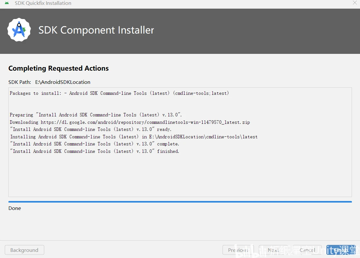Image resolution: width=360 pixels, height=258 pixels.
Task: Click the log line ending in cmdline-tools\latest
Action: click(134, 137)
